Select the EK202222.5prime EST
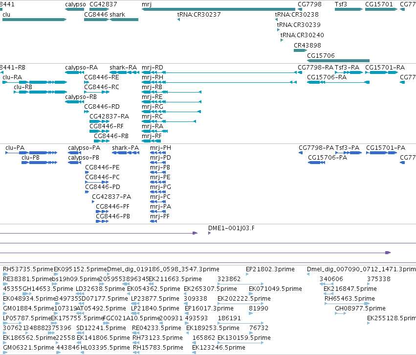The height and width of the screenshot is (355, 416). click(x=241, y=304)
